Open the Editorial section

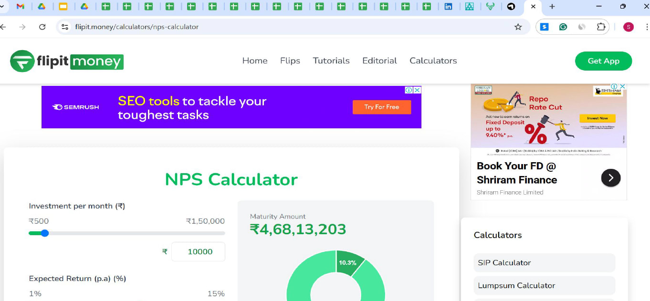[x=379, y=61]
